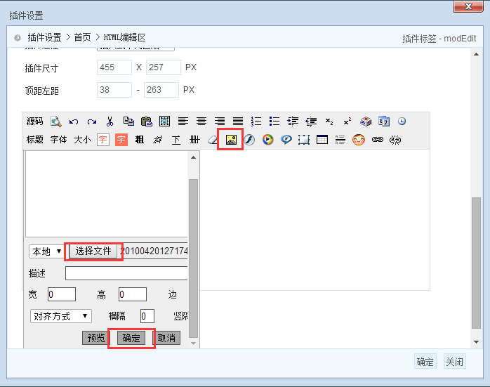Click the insert hyperlink chain icon
Image resolution: width=490 pixels, height=387 pixels.
[377, 139]
